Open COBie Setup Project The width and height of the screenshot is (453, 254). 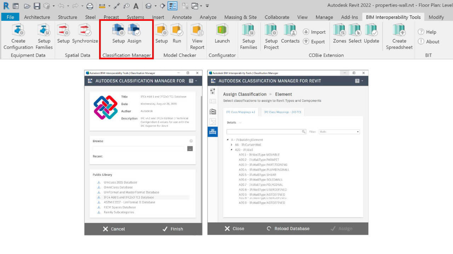[271, 37]
